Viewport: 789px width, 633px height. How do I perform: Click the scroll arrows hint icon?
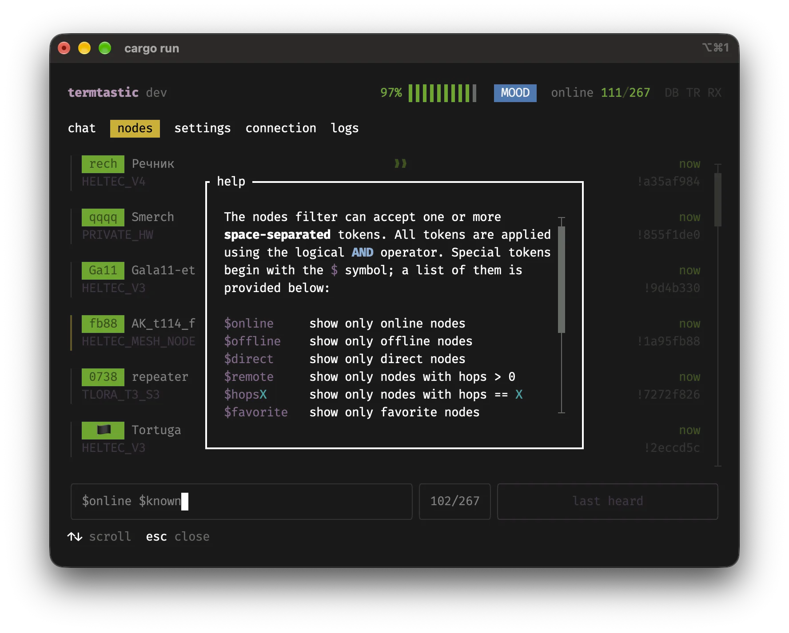point(75,537)
